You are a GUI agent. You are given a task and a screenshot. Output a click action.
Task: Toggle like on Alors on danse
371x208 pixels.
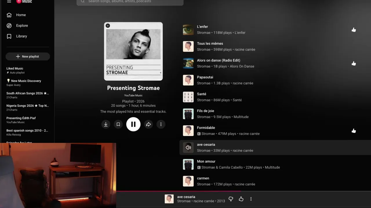354,63
